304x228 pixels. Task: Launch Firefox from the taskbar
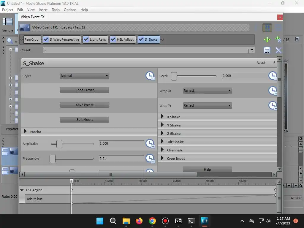tap(139, 221)
